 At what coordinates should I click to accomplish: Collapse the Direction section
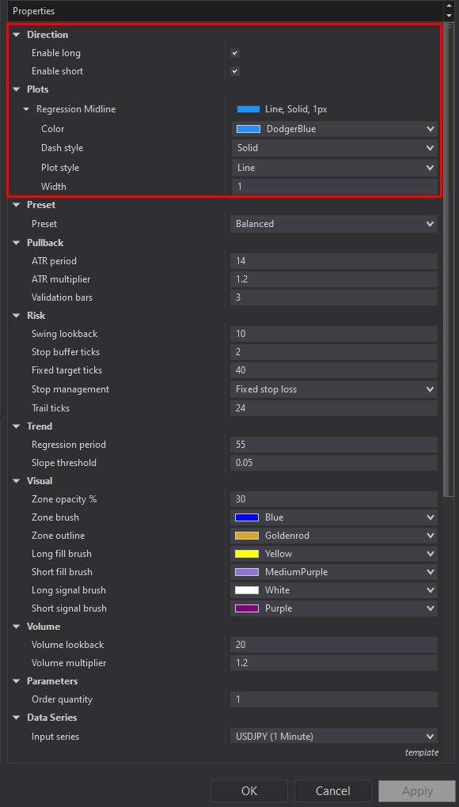point(18,35)
